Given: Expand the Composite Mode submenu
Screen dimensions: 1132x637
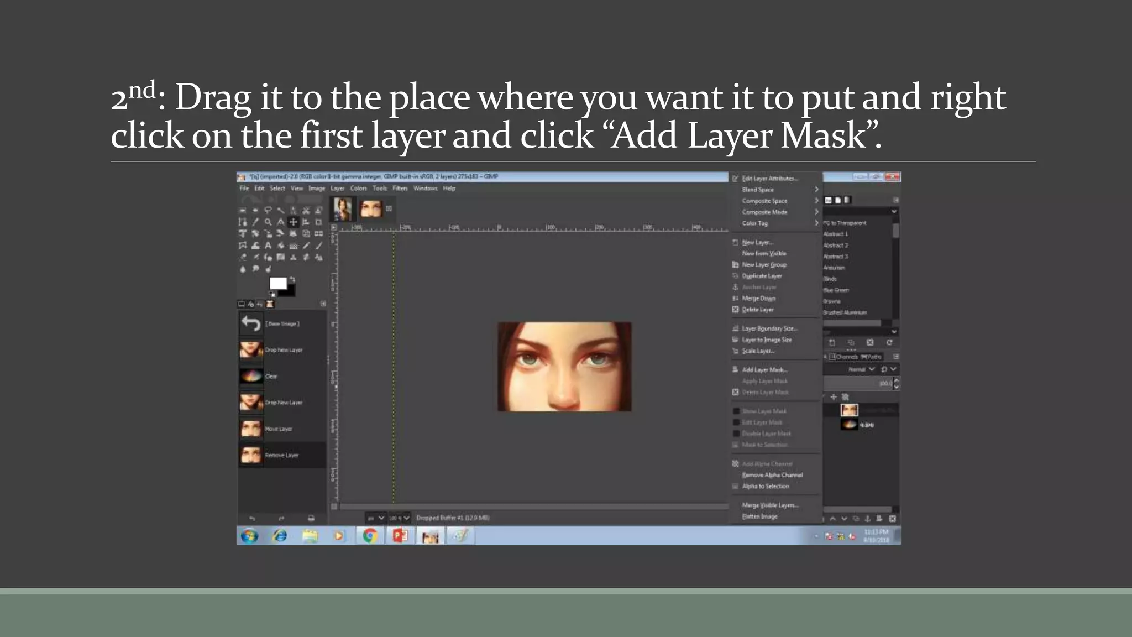Looking at the screenshot, I should pyautogui.click(x=775, y=212).
